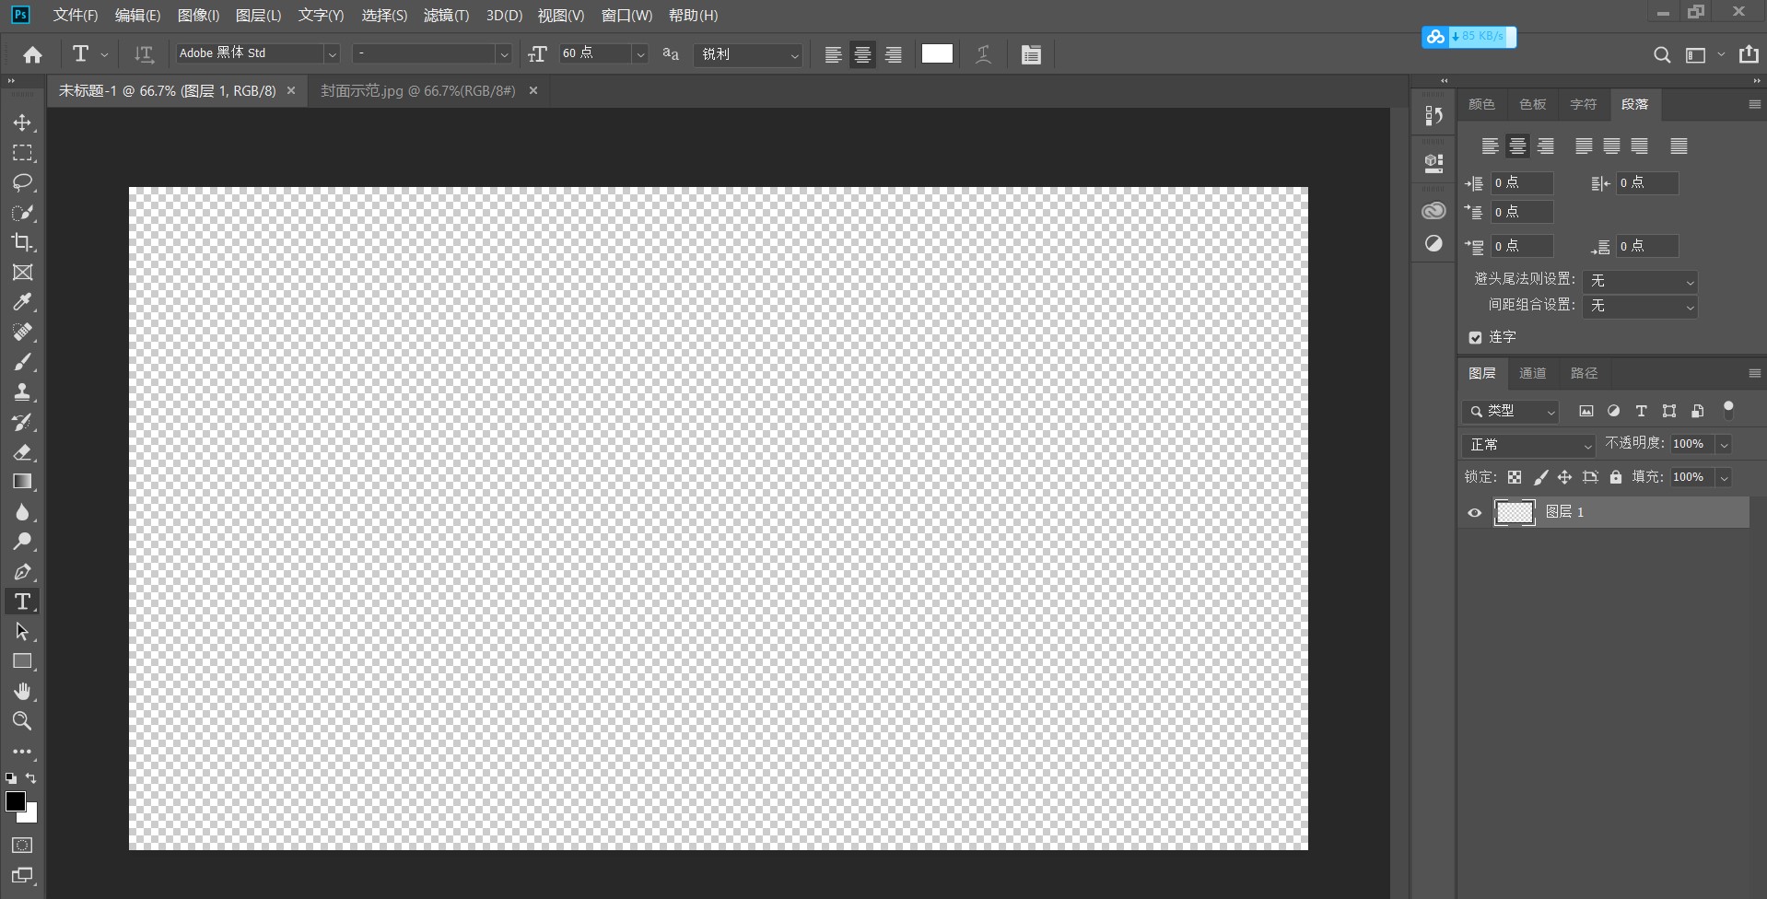
Task: Open the warp text icon
Action: [983, 54]
